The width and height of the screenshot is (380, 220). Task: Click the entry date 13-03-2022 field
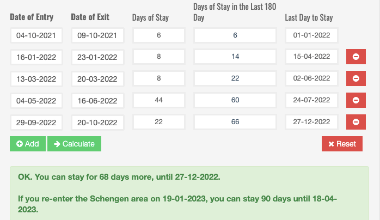[x=36, y=78]
